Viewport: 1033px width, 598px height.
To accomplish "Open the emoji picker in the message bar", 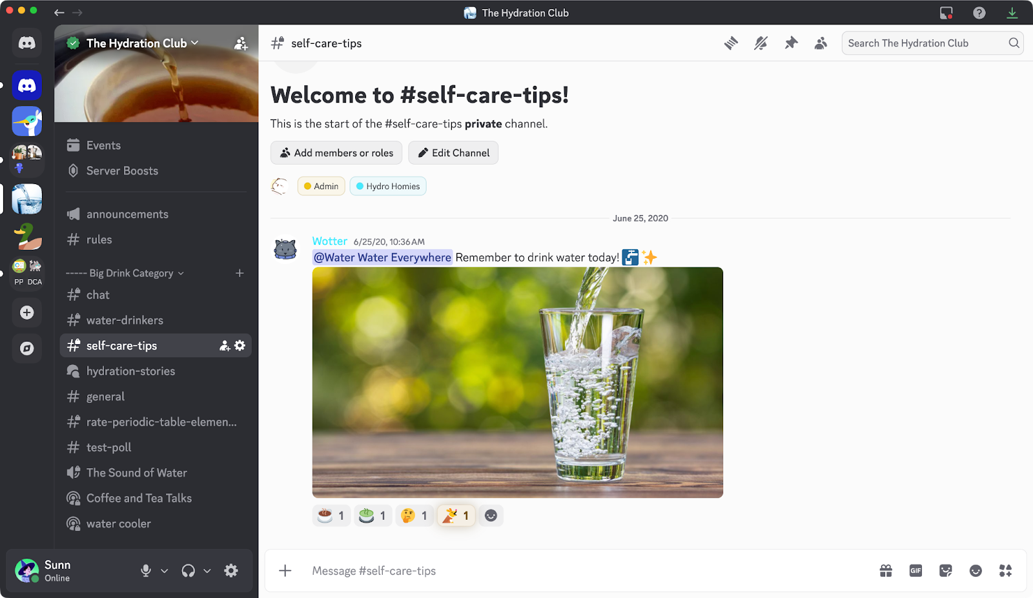I will (x=976, y=570).
